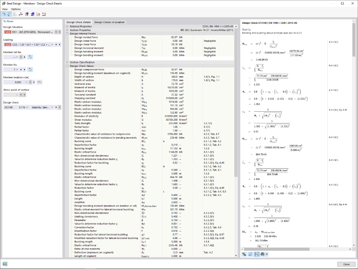Click the first toolbar icon below View menu
The image size is (358, 269).
coord(4,14)
